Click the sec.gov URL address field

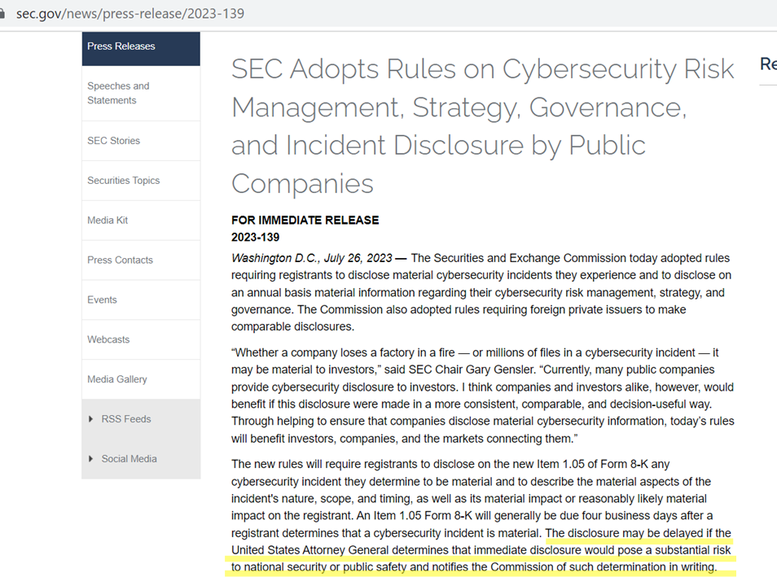[x=130, y=14]
